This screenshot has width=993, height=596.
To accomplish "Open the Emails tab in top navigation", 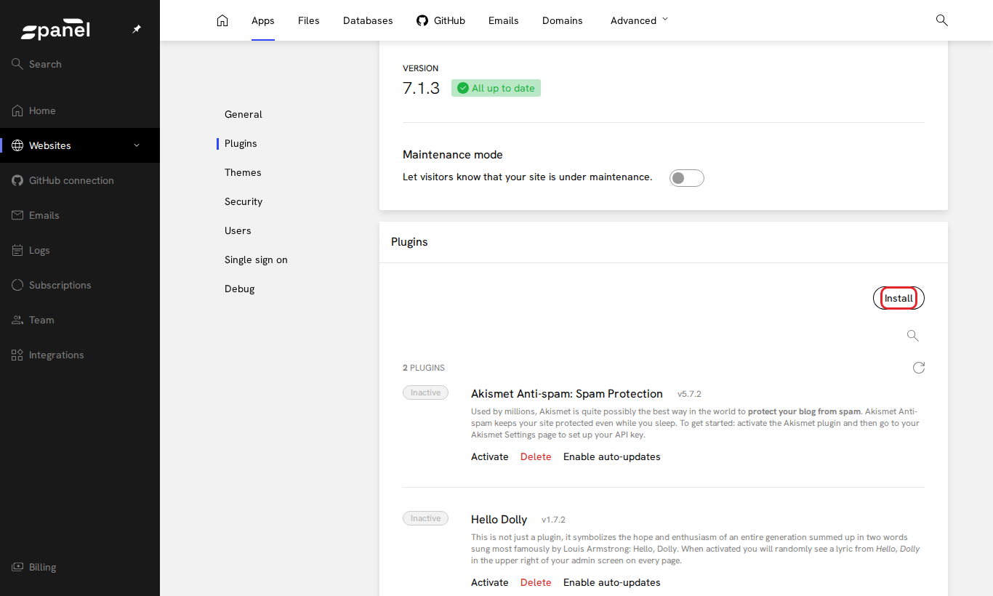I will 504,20.
